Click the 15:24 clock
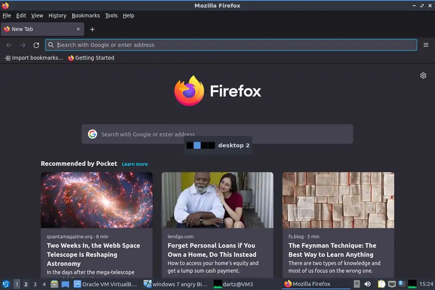Screen dimensions: 435x290 (426, 284)
